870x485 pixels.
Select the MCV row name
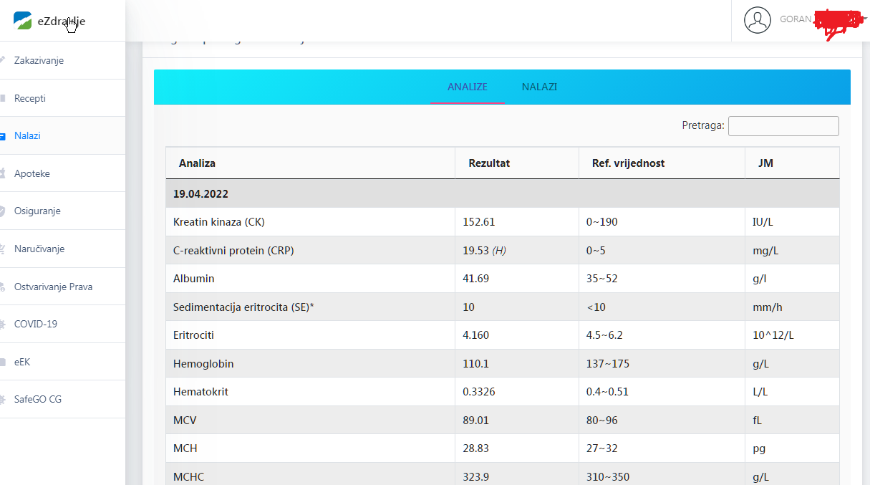coord(185,420)
